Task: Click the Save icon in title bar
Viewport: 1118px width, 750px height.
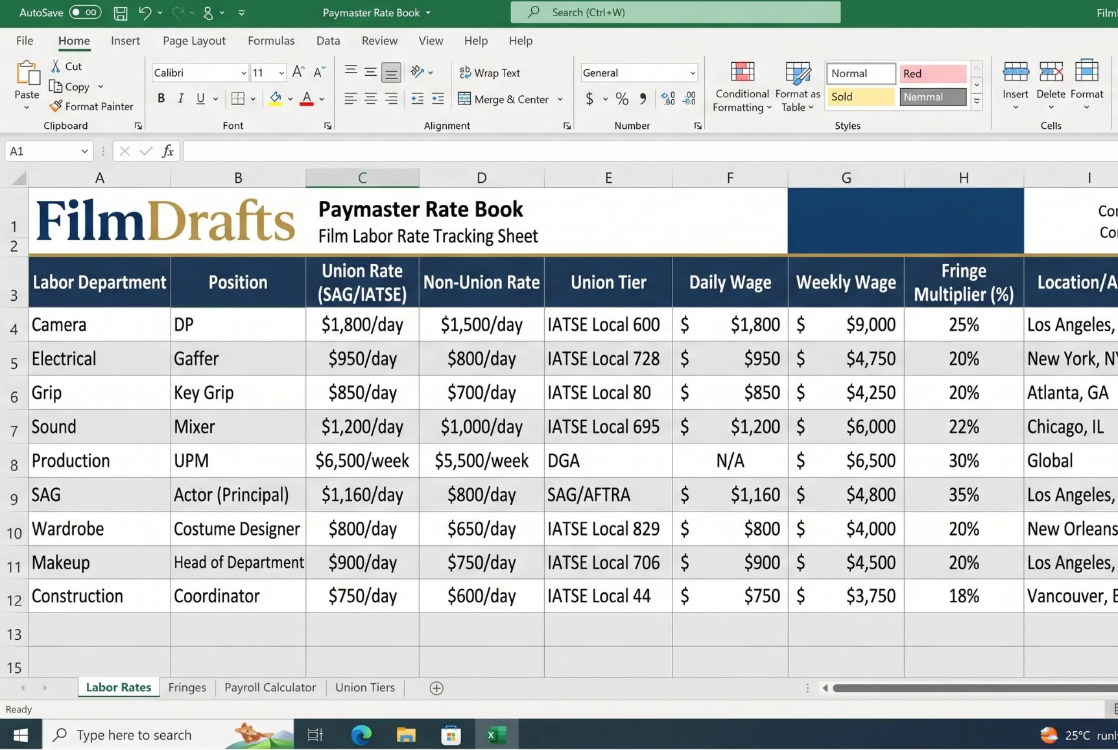Action: 120,12
